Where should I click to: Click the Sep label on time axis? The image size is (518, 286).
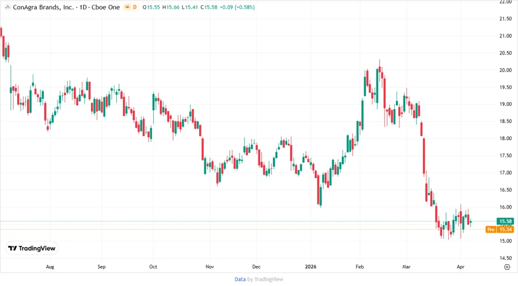[x=101, y=266]
